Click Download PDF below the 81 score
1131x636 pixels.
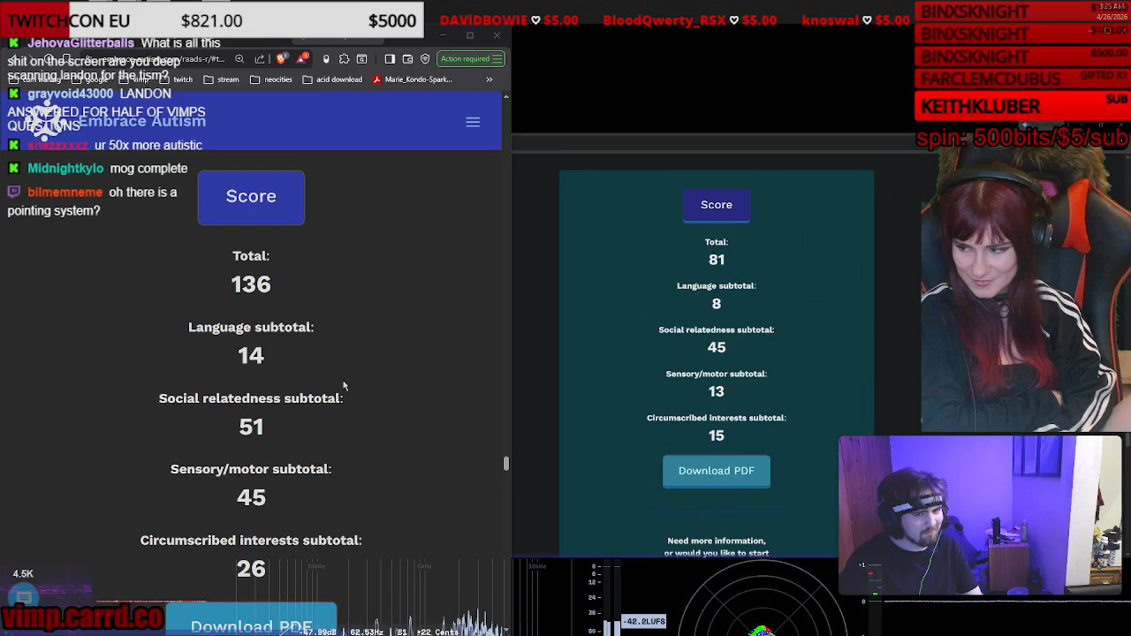click(x=717, y=471)
